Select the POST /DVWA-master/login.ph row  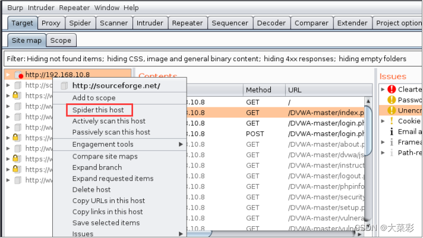coord(275,134)
